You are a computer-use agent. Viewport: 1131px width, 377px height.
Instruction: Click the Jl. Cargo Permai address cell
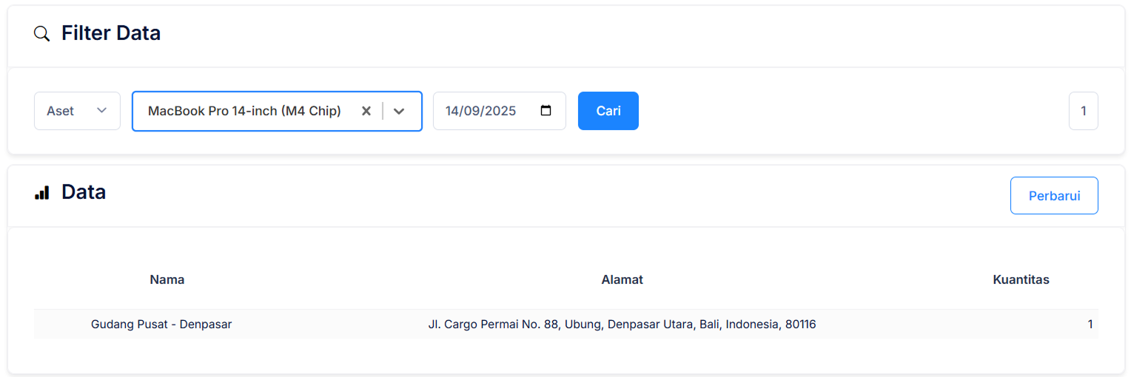coord(622,324)
